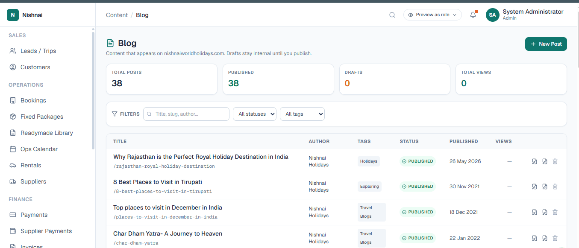Click trash icon for Top places in December post
579x248 pixels.
(x=555, y=212)
